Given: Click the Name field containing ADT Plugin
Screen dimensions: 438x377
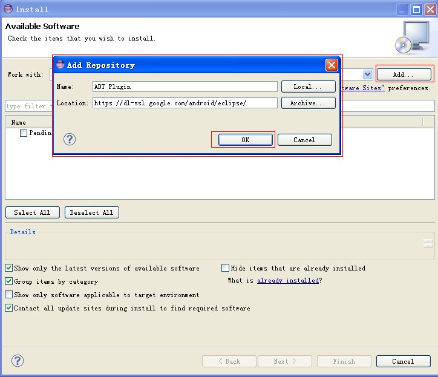Looking at the screenshot, I should click(185, 87).
